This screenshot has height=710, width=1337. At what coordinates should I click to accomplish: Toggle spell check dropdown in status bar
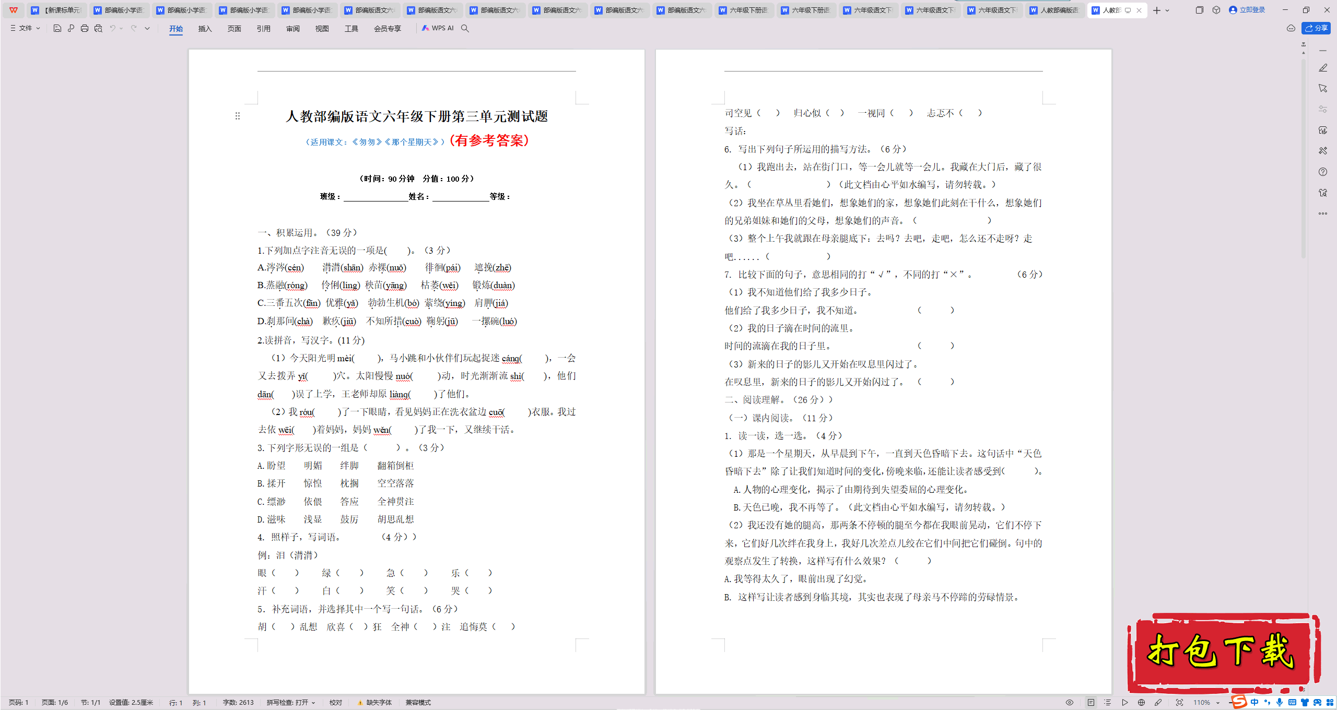291,703
